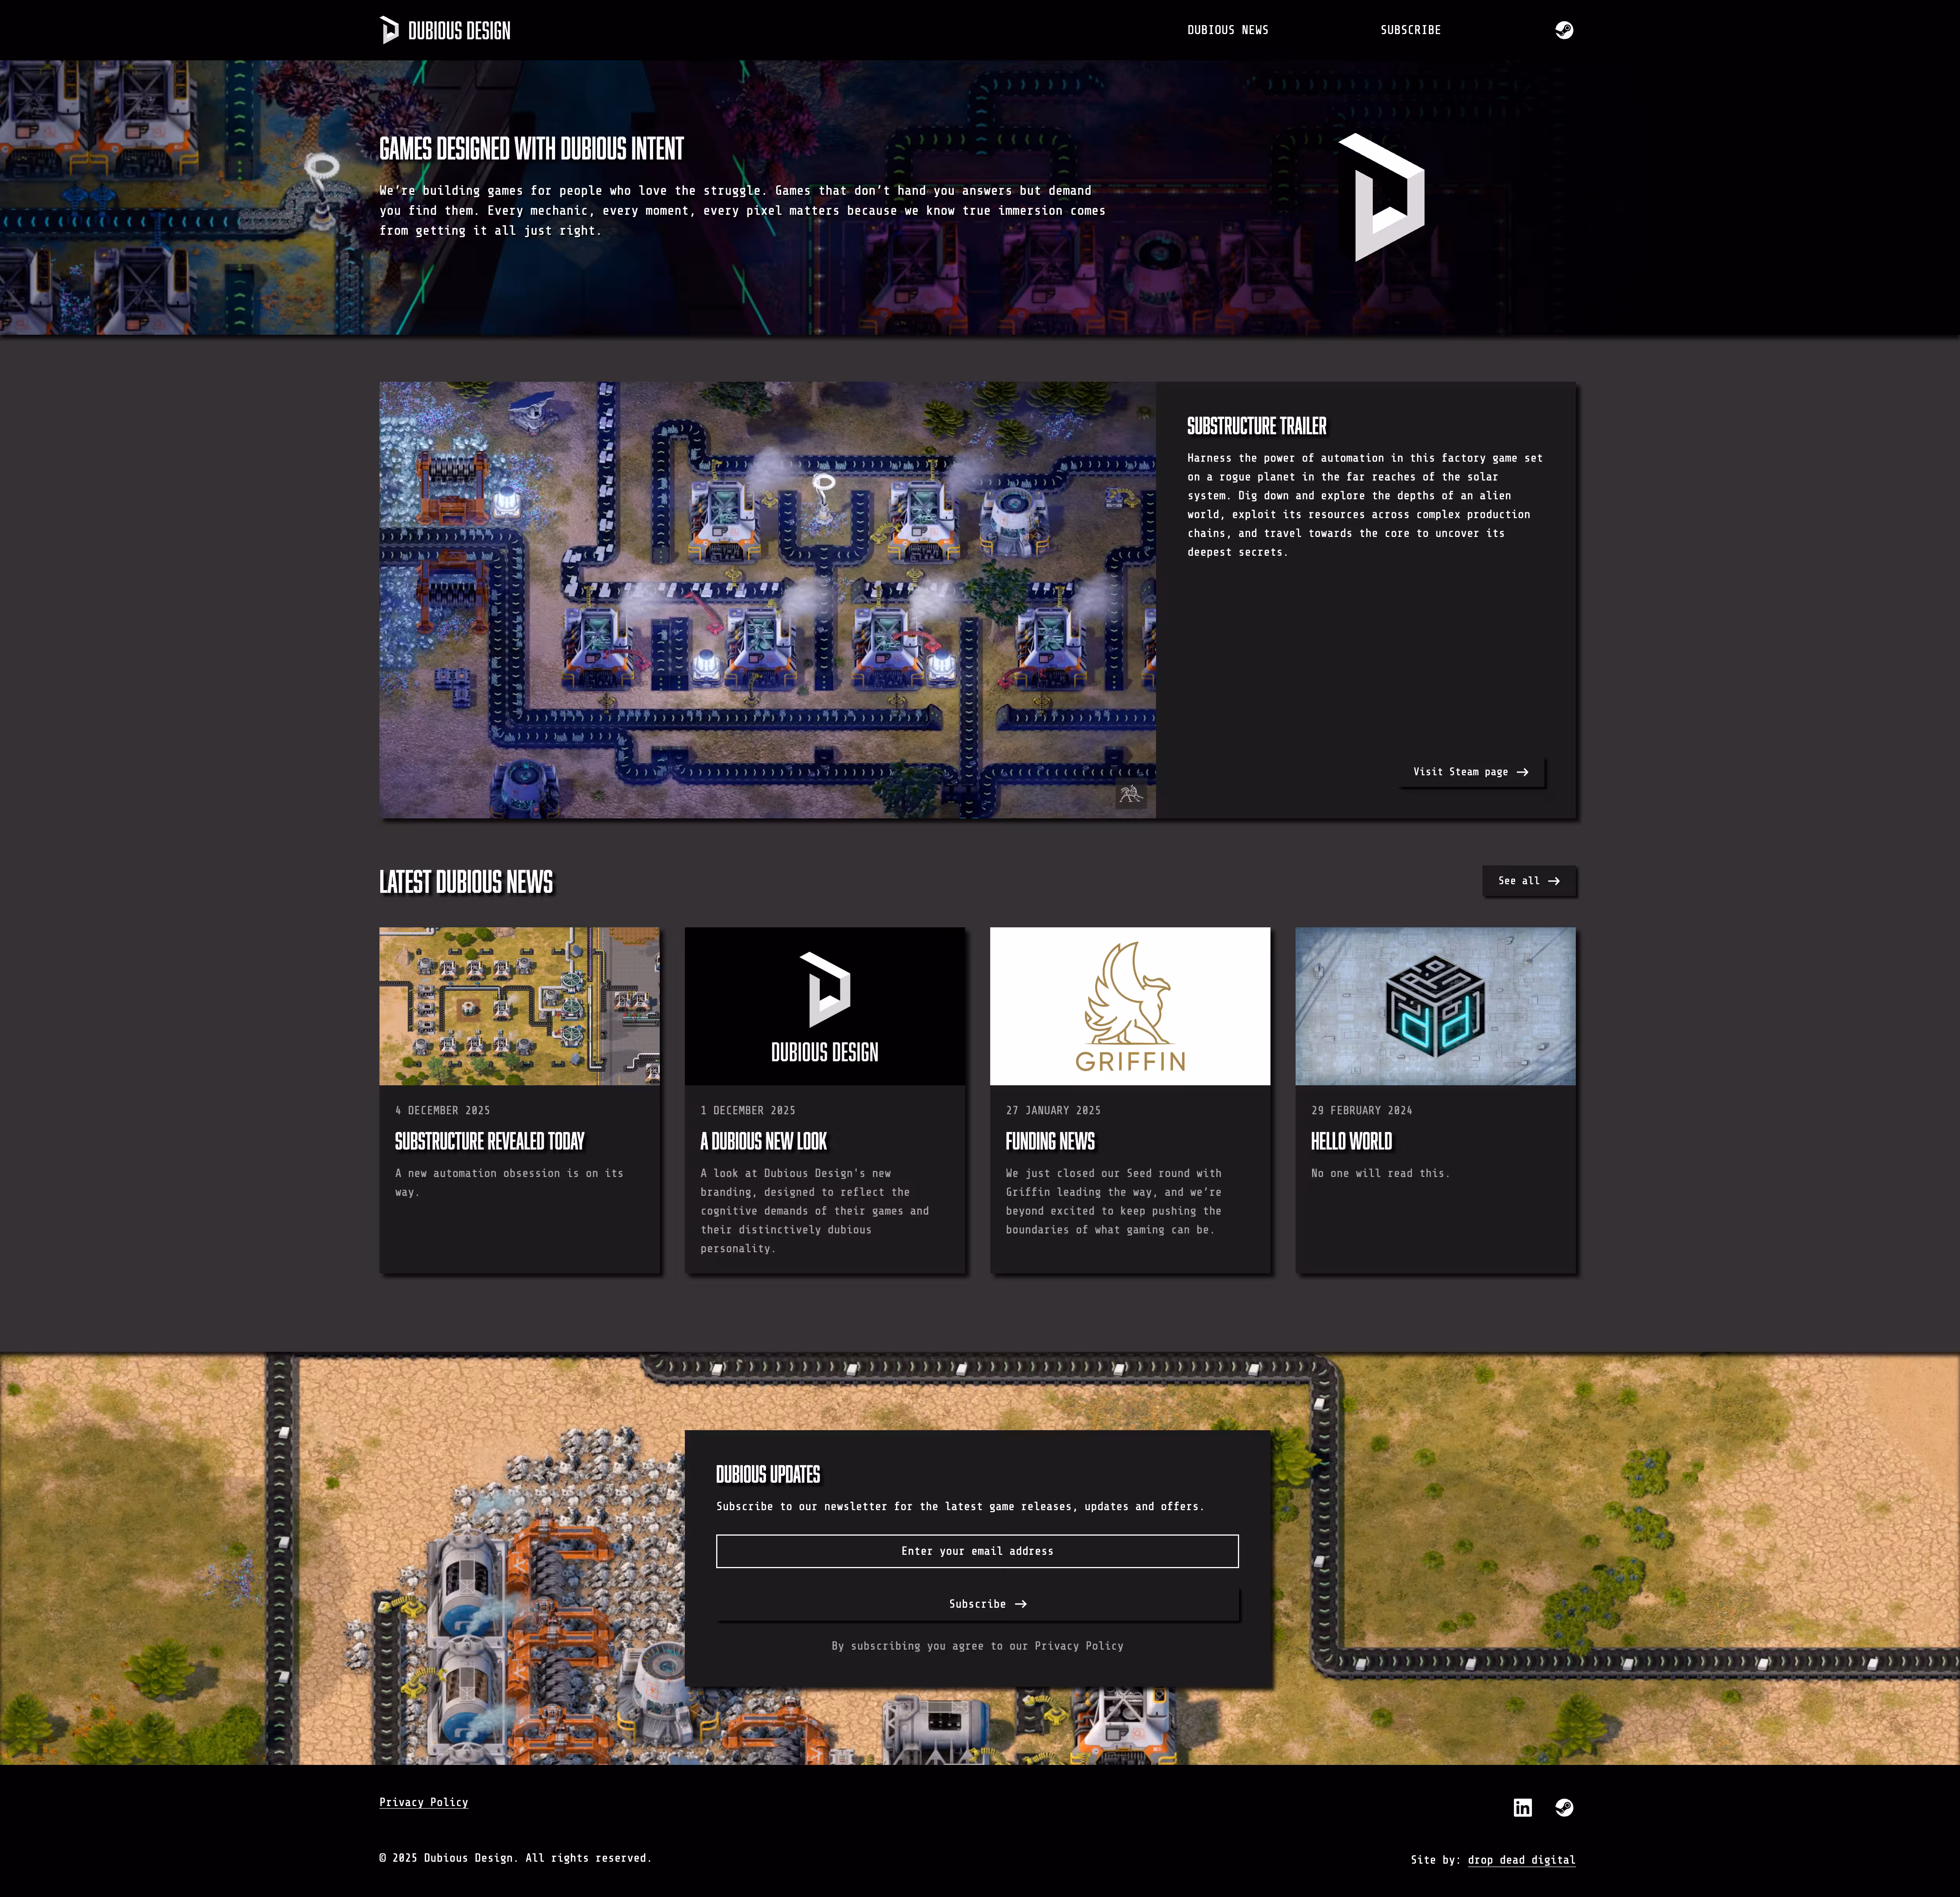Select SUBSCRIBE in the top navigation
This screenshot has height=1897, width=1960.
coord(1410,30)
